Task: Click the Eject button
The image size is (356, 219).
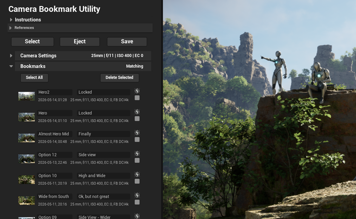Action: pos(80,42)
